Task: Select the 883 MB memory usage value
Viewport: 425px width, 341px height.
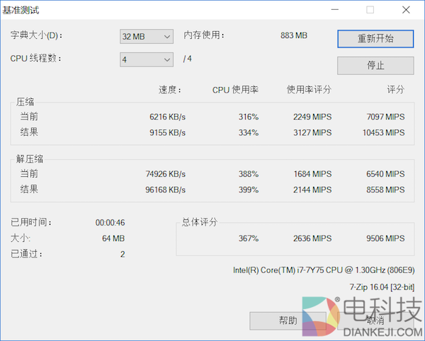Action: tap(294, 35)
